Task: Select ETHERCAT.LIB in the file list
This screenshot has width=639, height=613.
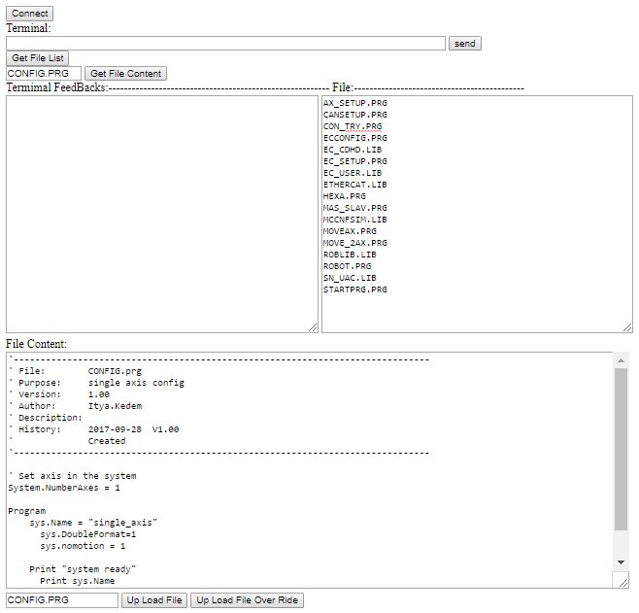Action: pyautogui.click(x=355, y=185)
